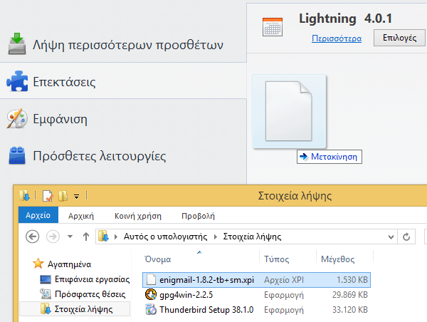Click the Explorer title Στοιχεία λήψης
Image resolution: width=427 pixels, height=322 pixels.
click(x=295, y=196)
